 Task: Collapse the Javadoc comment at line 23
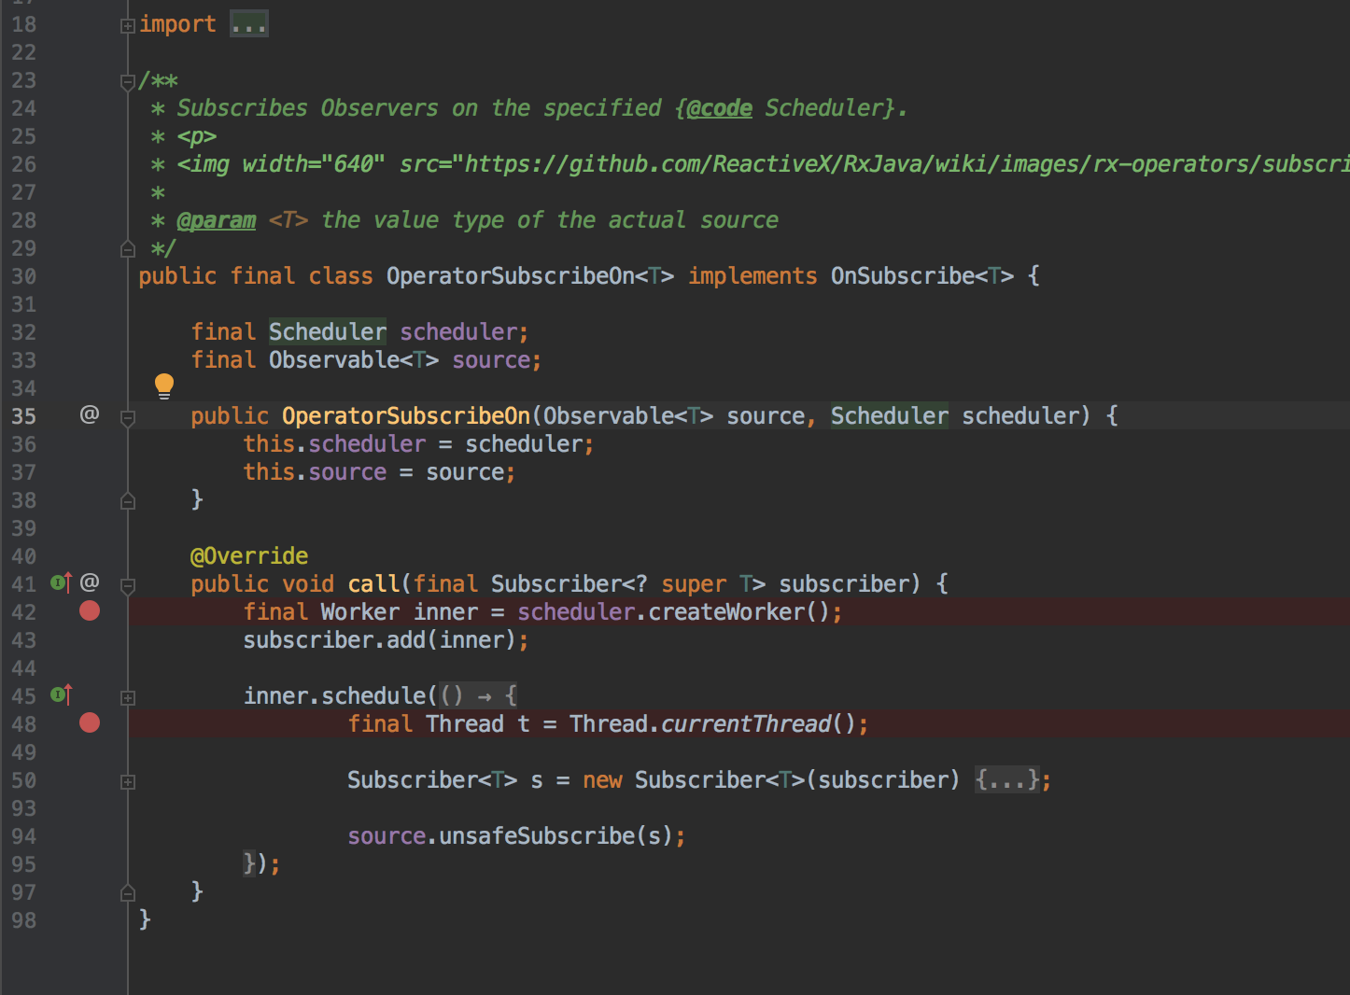tap(128, 82)
